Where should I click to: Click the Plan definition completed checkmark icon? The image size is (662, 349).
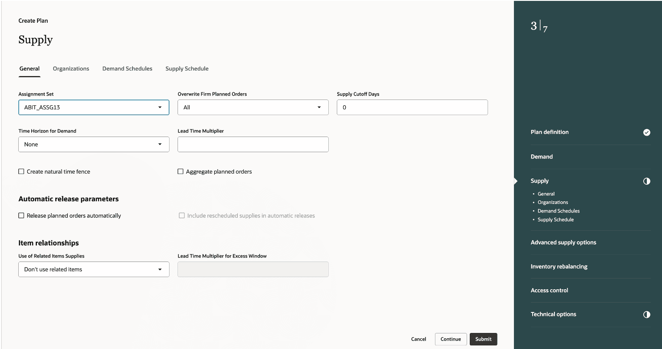click(646, 132)
